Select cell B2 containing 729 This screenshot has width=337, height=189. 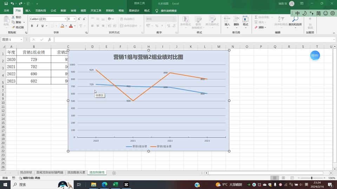click(x=34, y=59)
